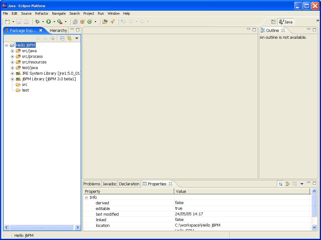Image resolution: width=321 pixels, height=240 pixels.
Task: Maximize the Package Explorer view
Action: coord(78,30)
